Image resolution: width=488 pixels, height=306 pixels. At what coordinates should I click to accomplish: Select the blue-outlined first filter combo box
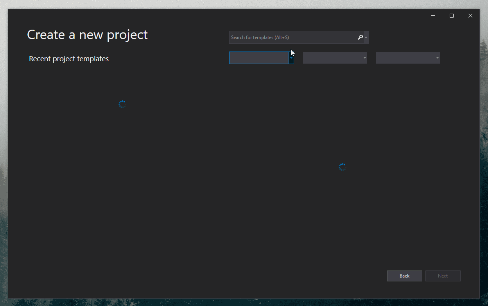click(258, 58)
